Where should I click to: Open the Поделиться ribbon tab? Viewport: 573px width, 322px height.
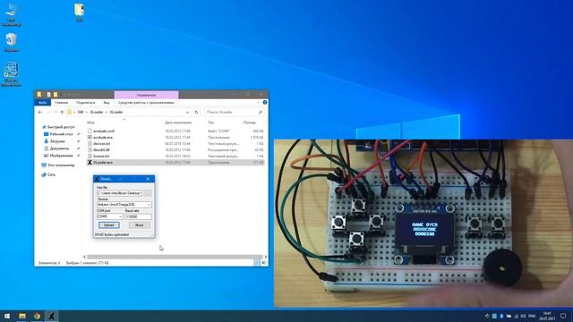click(x=86, y=103)
